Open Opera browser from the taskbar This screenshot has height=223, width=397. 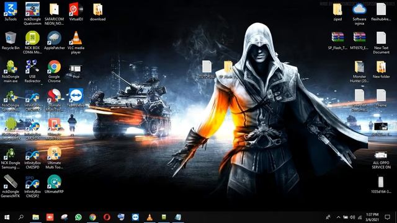107,217
